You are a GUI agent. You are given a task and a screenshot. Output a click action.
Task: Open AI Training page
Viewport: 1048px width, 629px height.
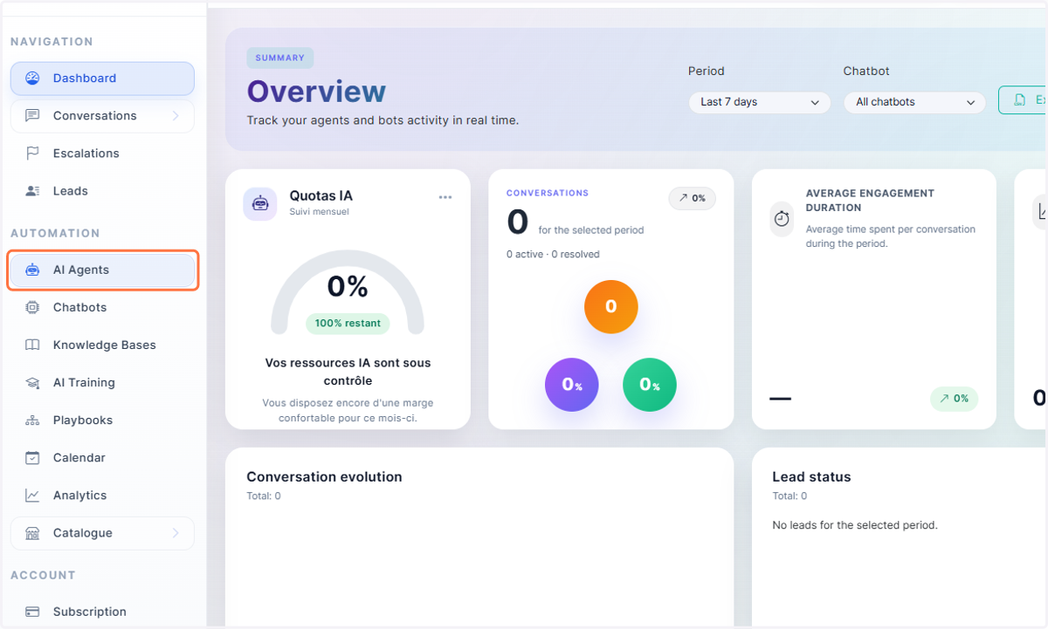pos(102,382)
